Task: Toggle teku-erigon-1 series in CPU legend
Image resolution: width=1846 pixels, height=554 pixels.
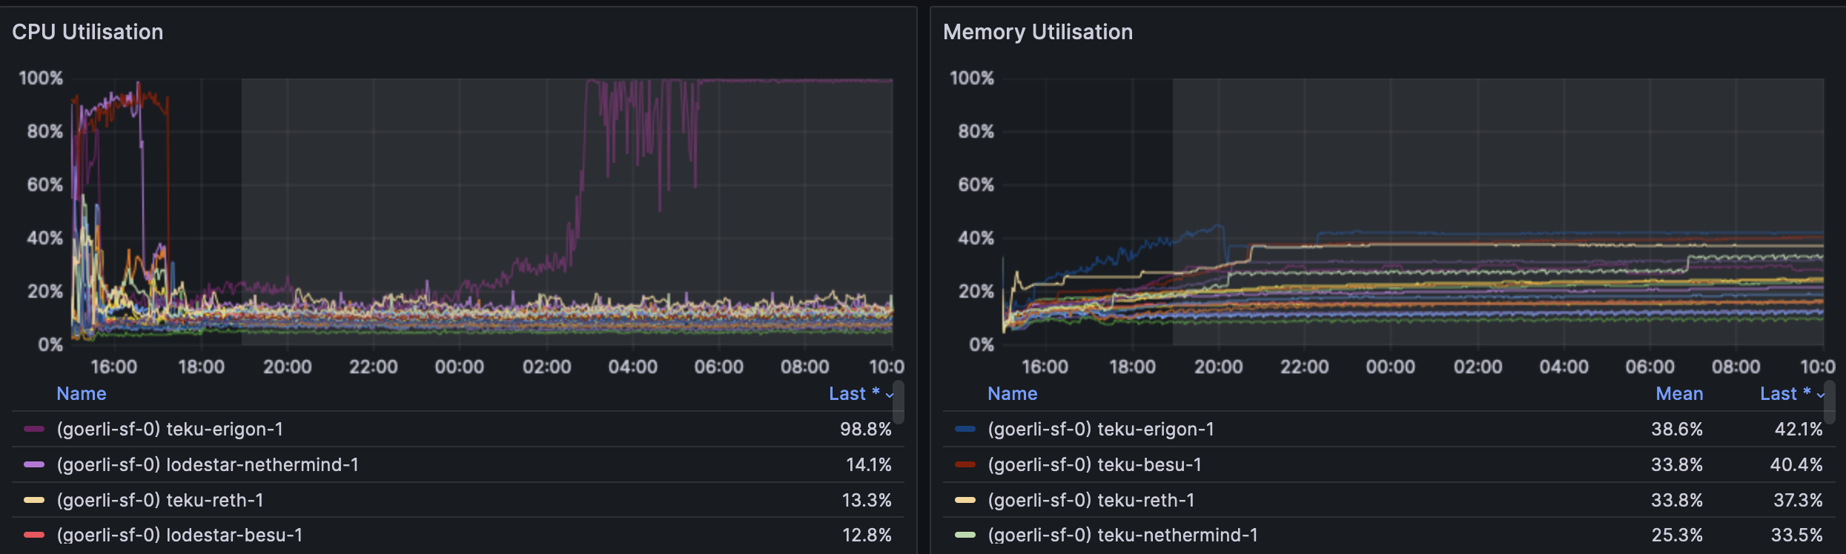Action: 170,430
